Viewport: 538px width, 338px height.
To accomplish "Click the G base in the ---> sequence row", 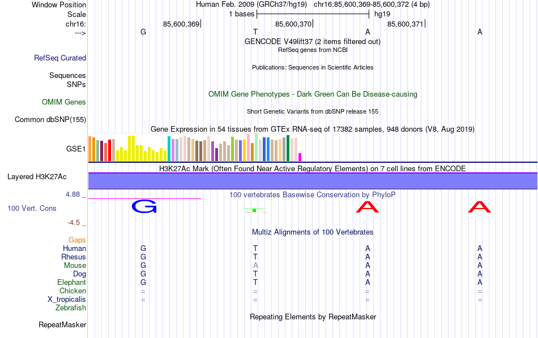I will (143, 32).
